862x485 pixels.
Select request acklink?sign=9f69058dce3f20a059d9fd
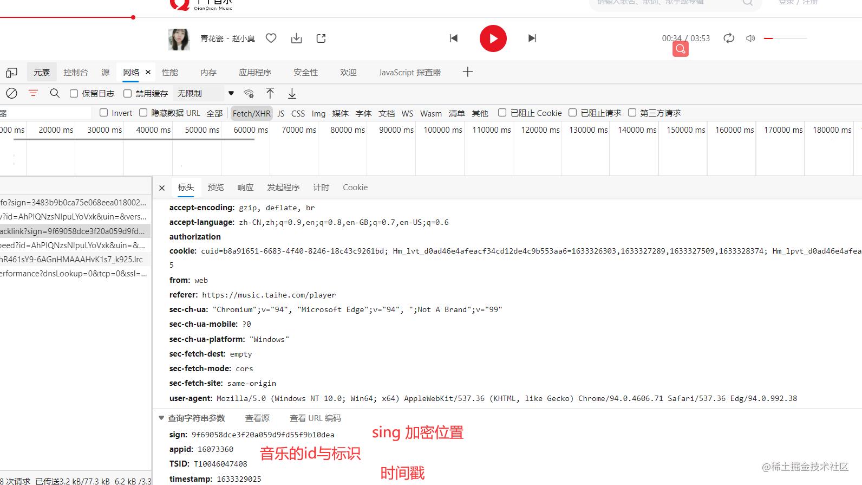pos(75,231)
